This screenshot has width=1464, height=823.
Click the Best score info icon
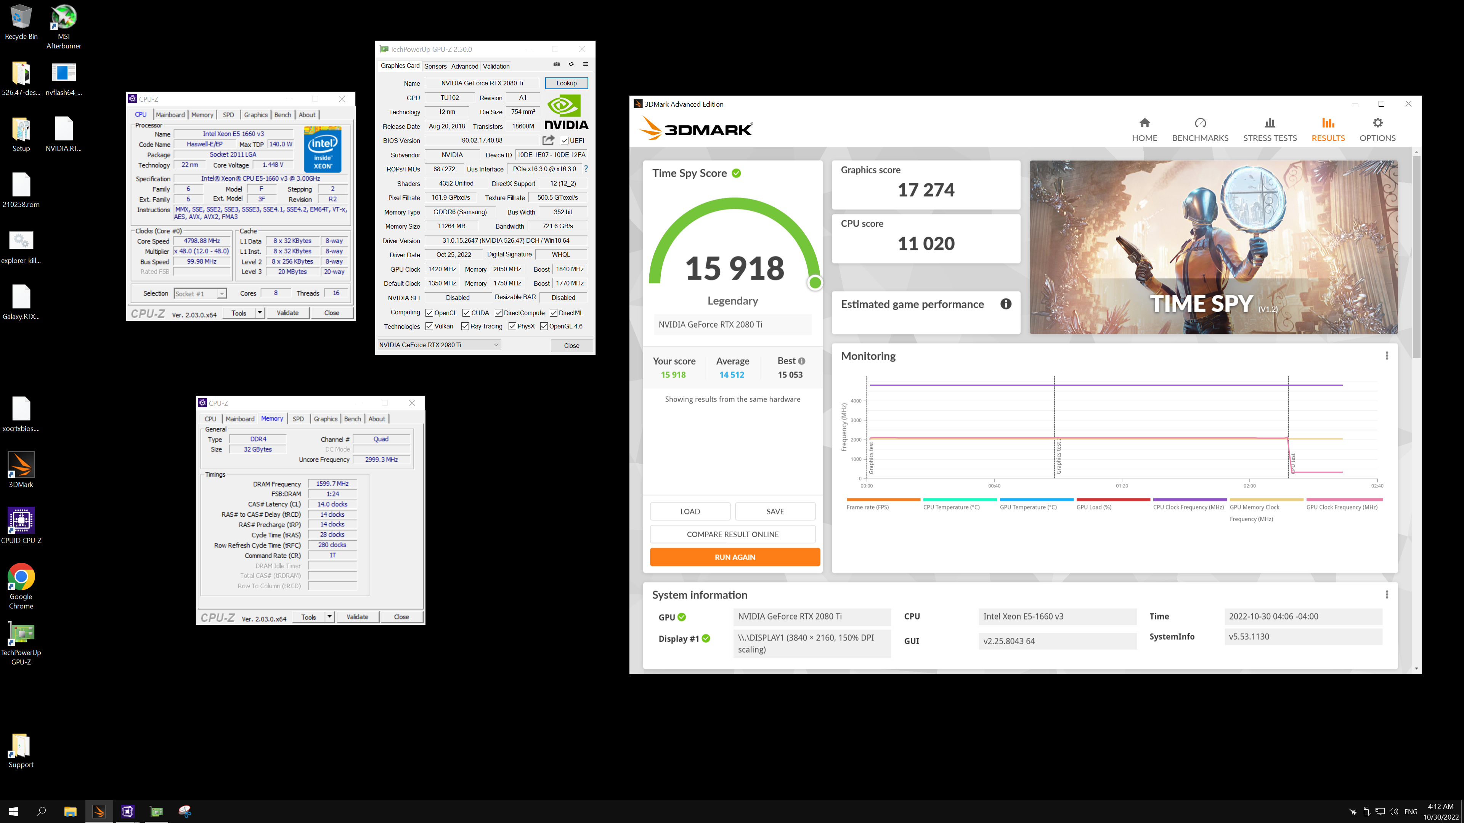click(801, 361)
